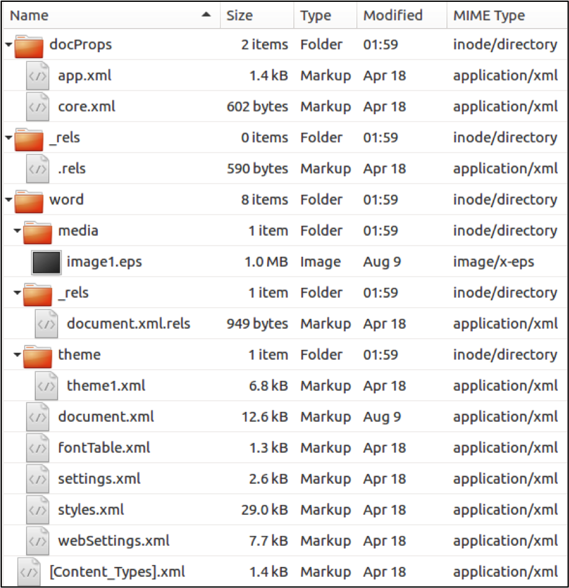This screenshot has width=569, height=588.
Task: Collapse the word folder disclosure triangle
Action: (7, 200)
